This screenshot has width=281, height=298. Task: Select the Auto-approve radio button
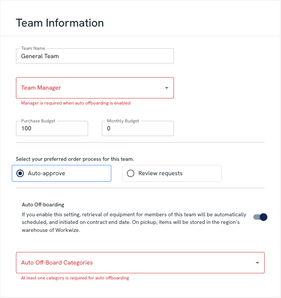pyautogui.click(x=21, y=173)
